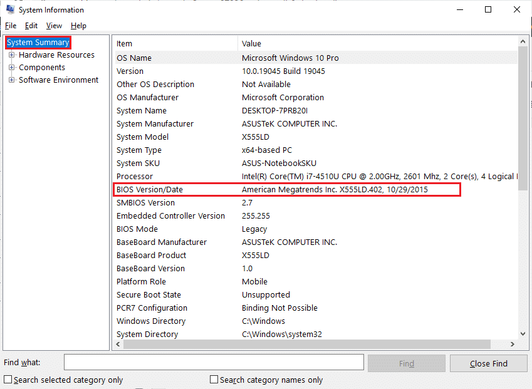This screenshot has height=389, width=532.
Task: Enable Search category names only checkbox
Action: [214, 380]
